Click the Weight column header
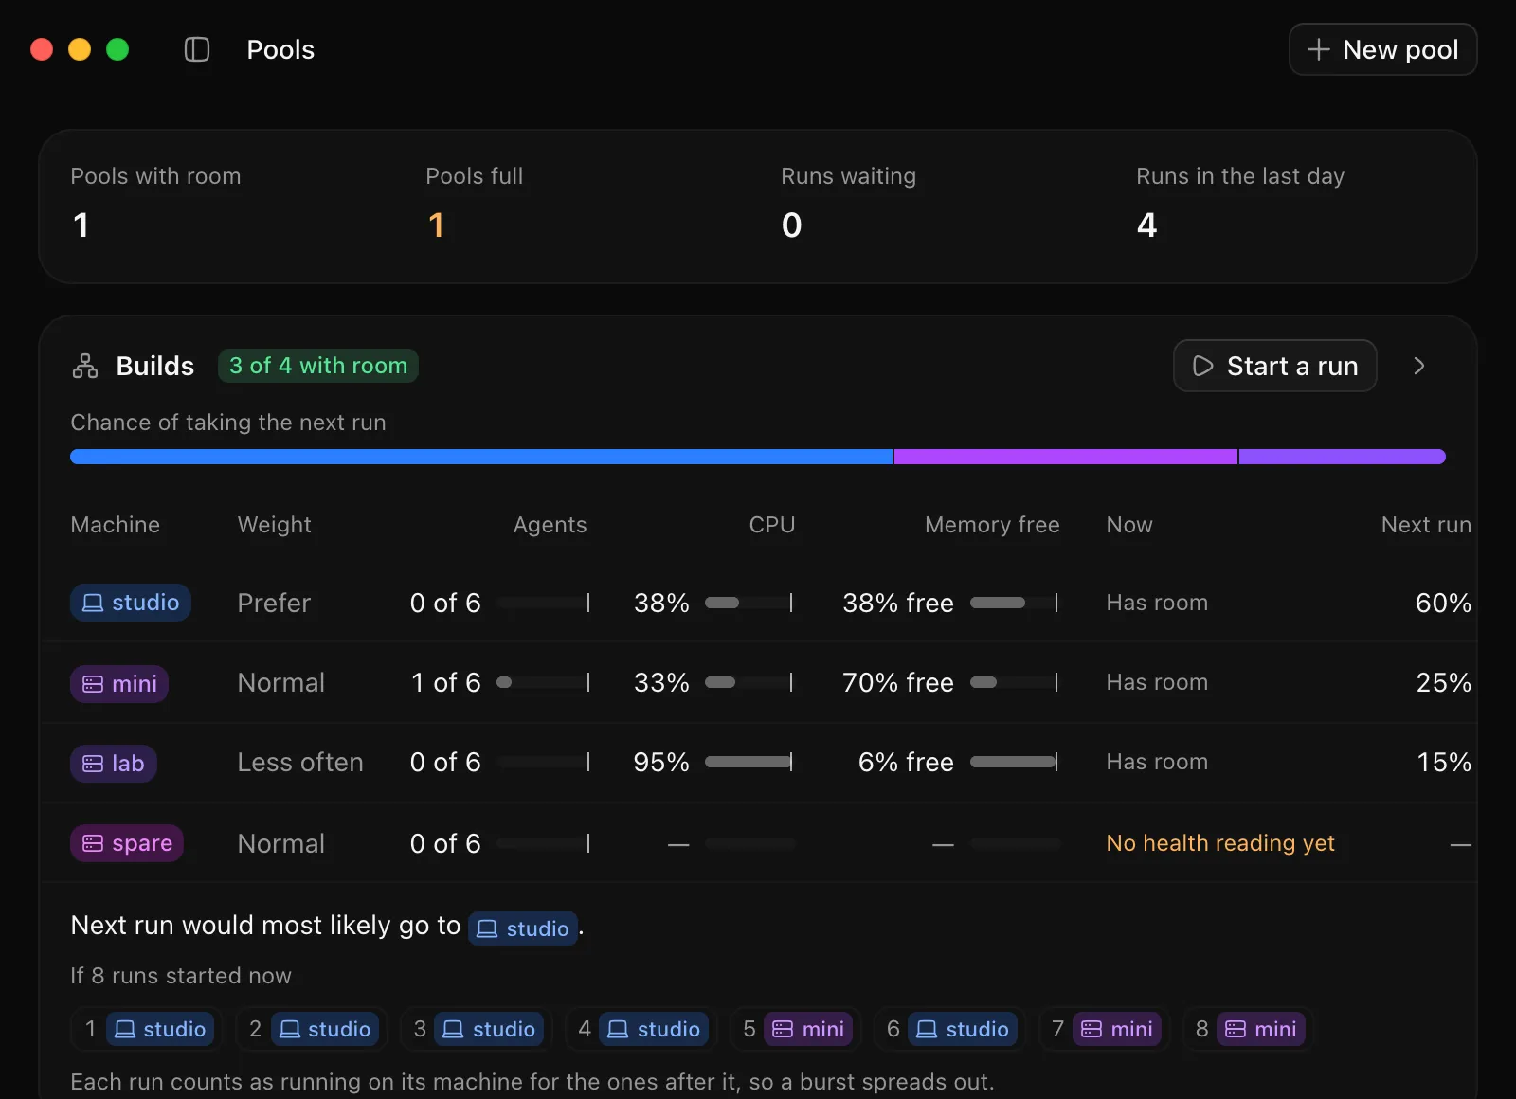 [275, 525]
